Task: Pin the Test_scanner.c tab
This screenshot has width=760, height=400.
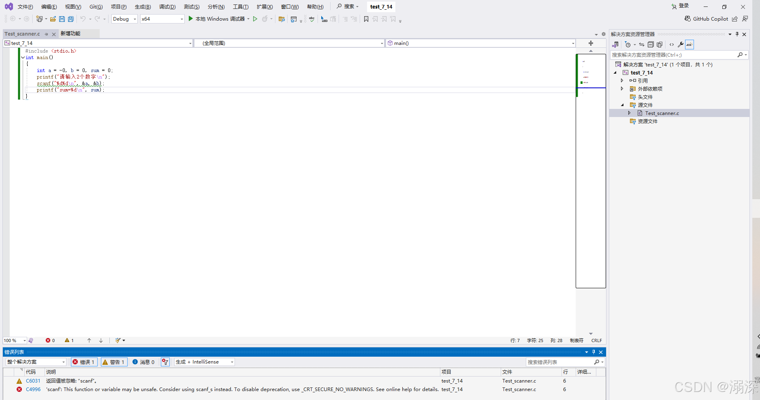Action: tap(47, 34)
